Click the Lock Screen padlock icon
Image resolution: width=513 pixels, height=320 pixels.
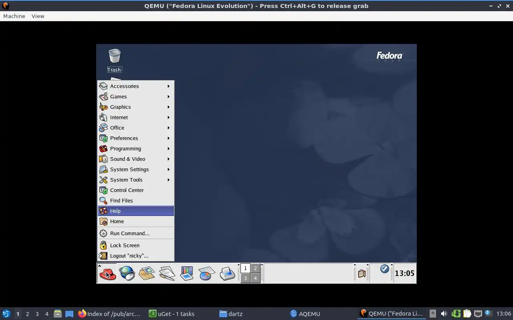coord(103,245)
